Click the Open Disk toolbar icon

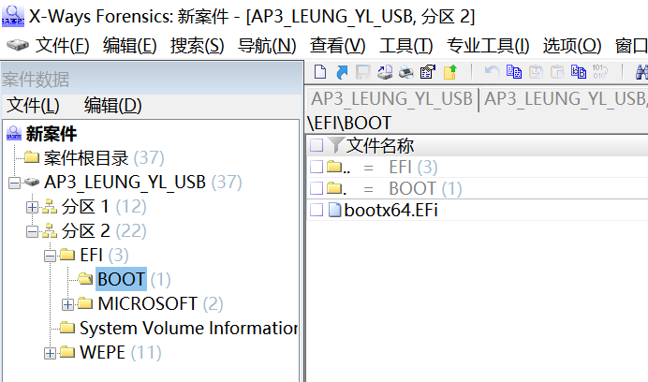coord(385,72)
